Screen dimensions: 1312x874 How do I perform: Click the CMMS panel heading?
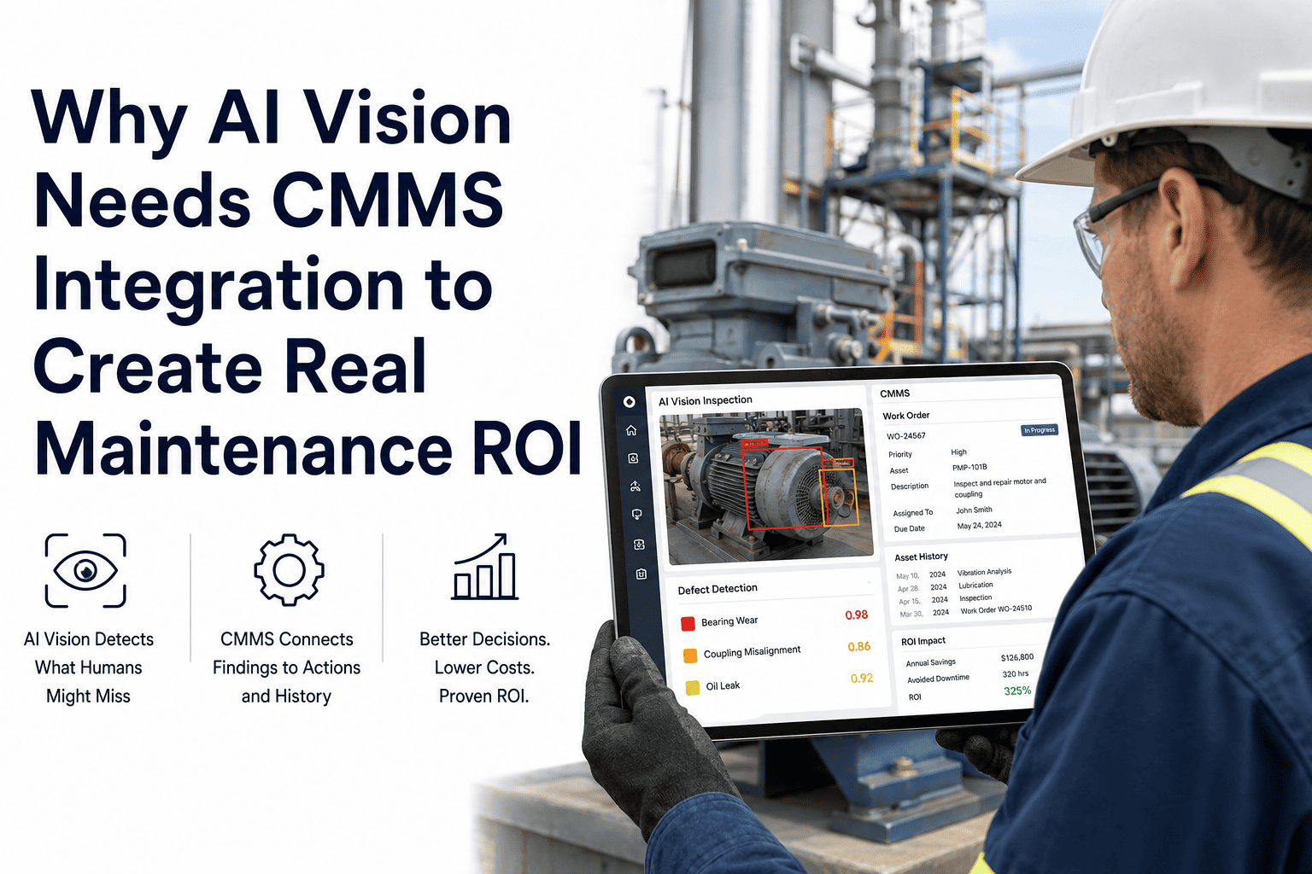895,393
